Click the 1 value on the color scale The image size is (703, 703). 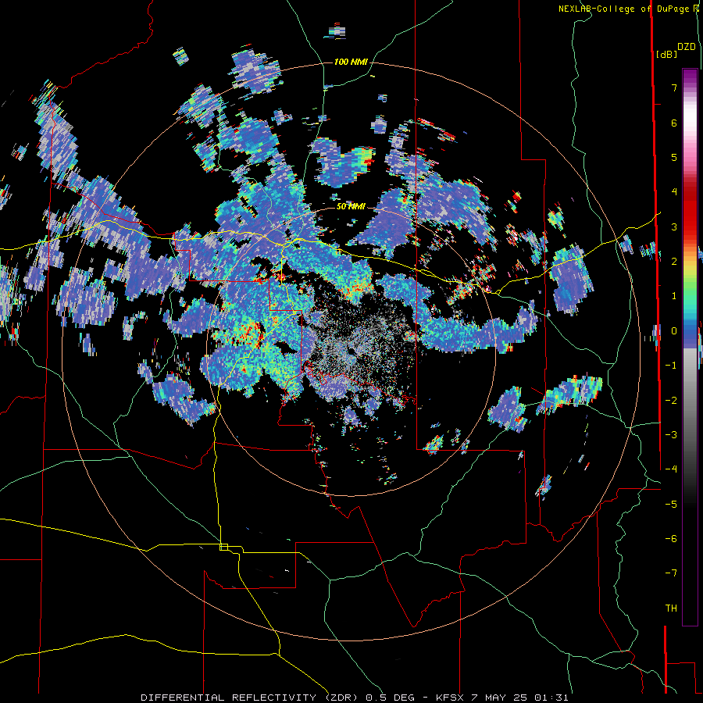674,296
